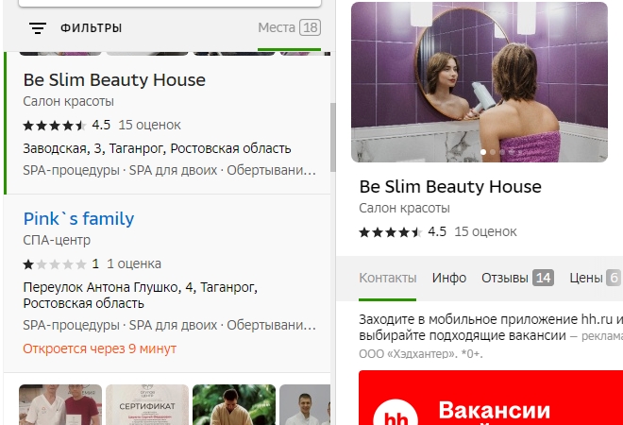Click the star rating of Pink`s family

coord(55,264)
